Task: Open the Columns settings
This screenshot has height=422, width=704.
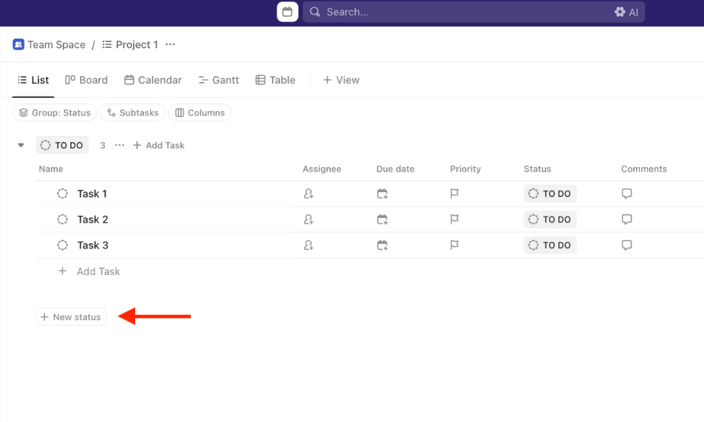Action: pos(200,113)
